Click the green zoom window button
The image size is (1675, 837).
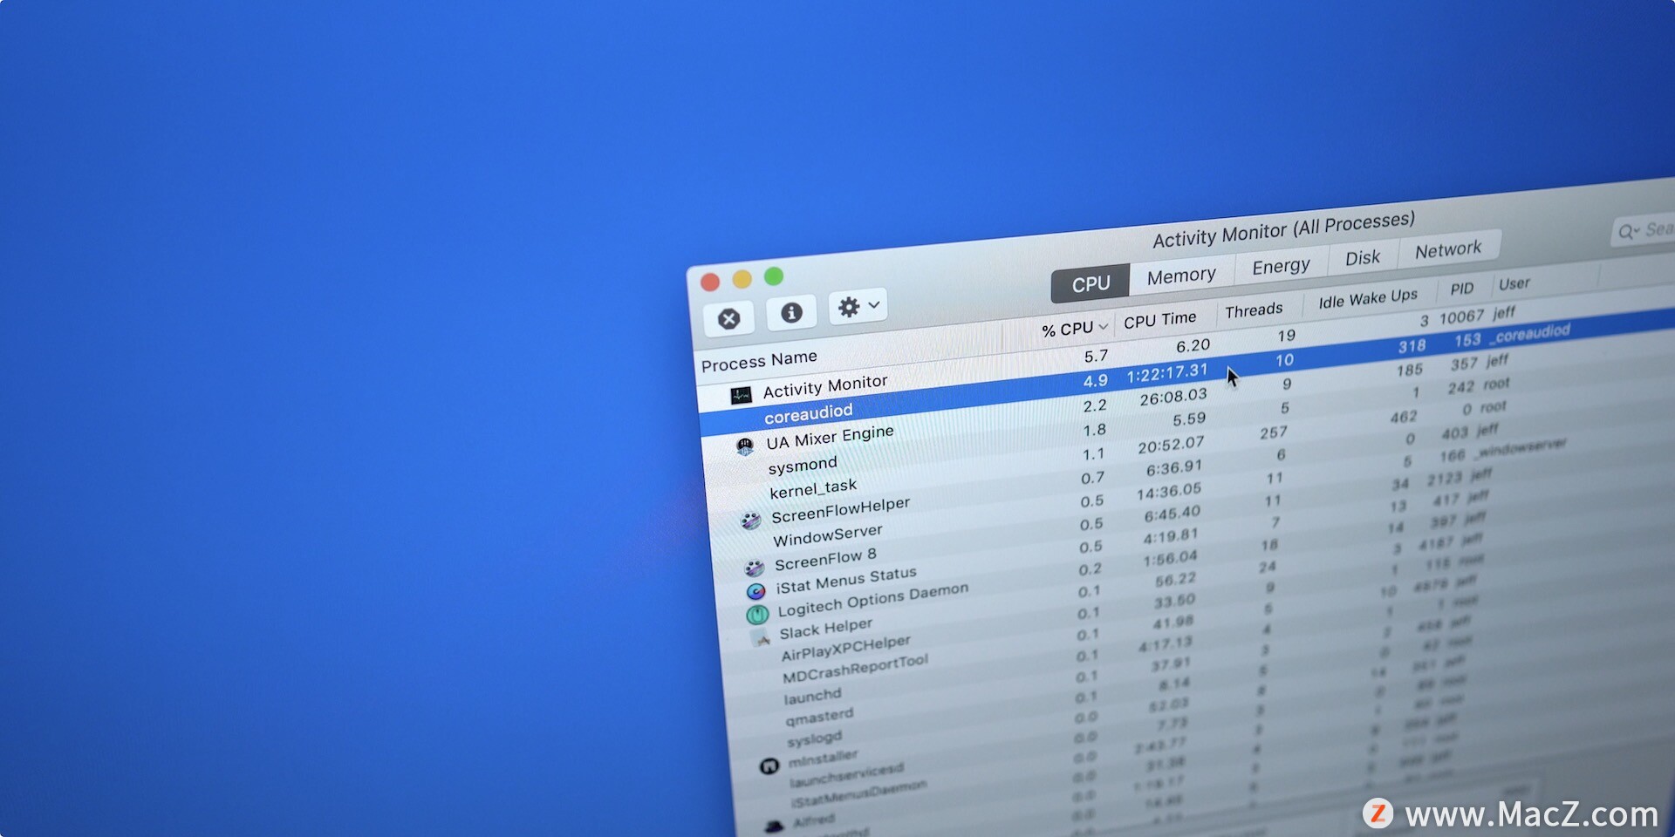(773, 276)
